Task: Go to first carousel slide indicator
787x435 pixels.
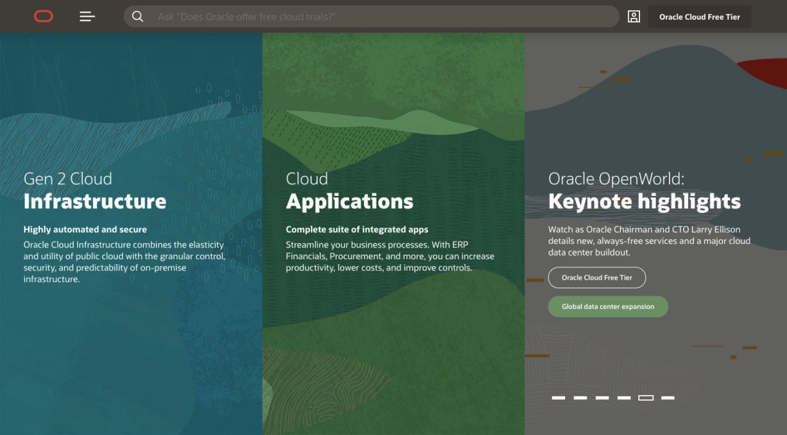Action: 558,398
